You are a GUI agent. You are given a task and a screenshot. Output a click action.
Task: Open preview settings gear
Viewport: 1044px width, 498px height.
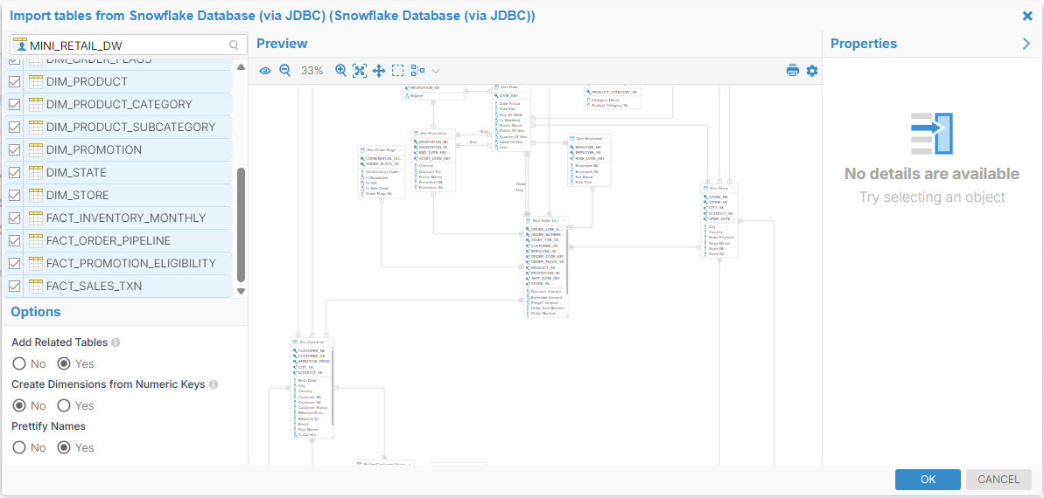point(812,71)
